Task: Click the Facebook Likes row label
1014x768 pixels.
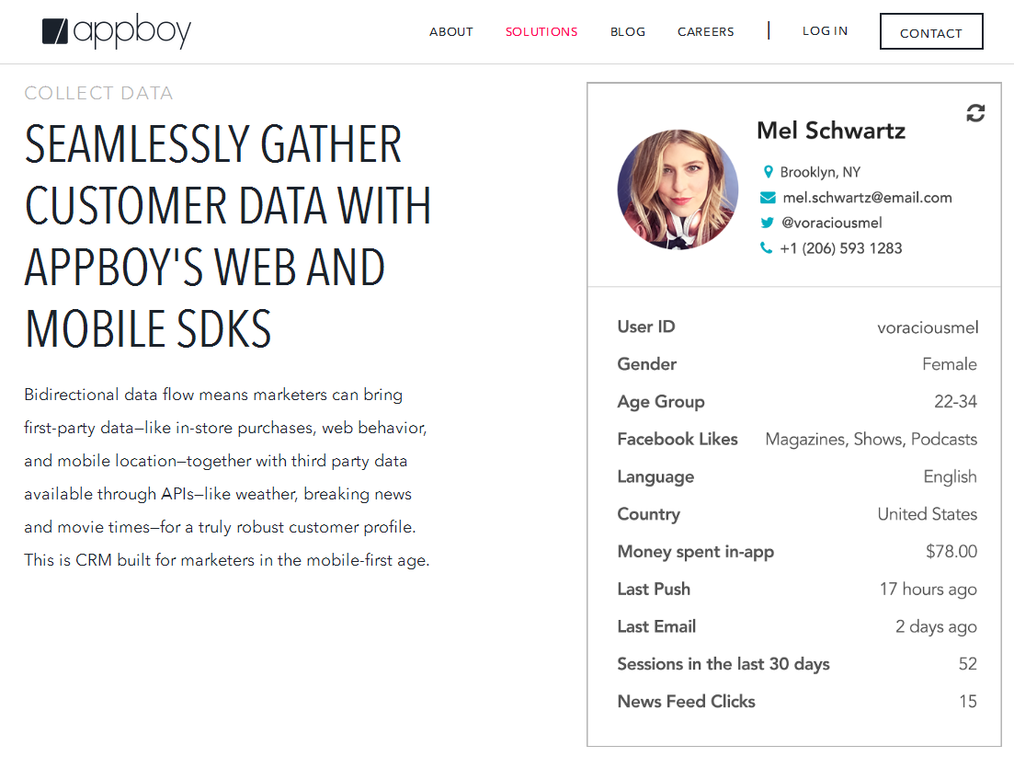Action: 678,440
